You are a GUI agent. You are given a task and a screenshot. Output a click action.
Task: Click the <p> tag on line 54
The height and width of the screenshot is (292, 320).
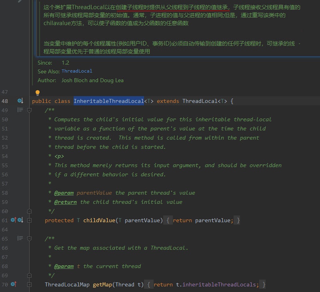(x=59, y=156)
